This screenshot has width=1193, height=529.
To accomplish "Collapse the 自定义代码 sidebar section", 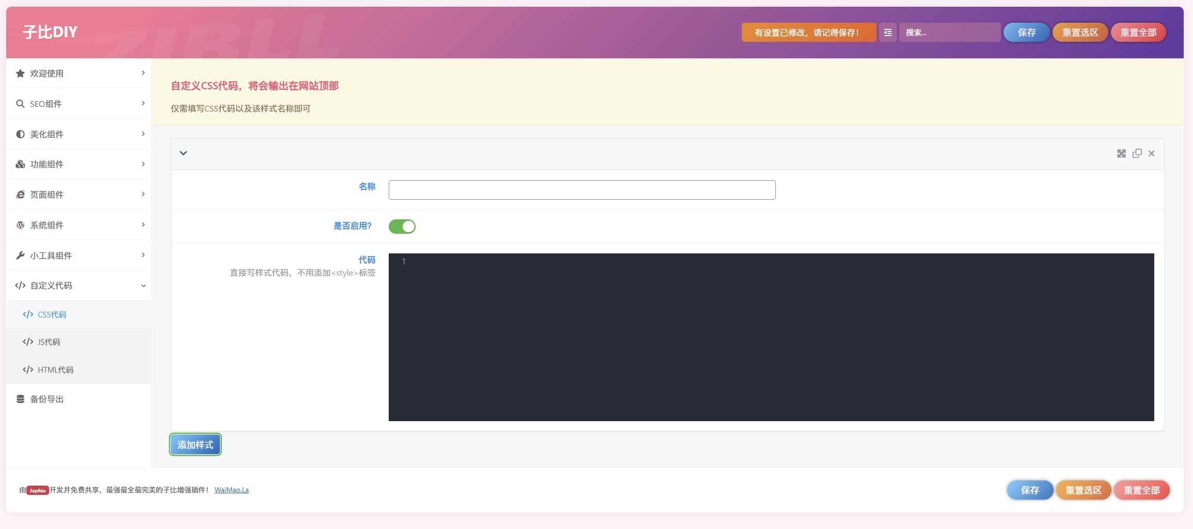I will [x=143, y=286].
